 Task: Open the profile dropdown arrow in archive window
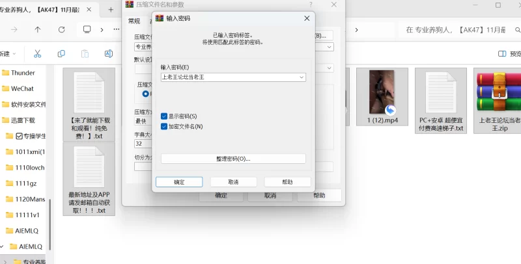[330, 68]
